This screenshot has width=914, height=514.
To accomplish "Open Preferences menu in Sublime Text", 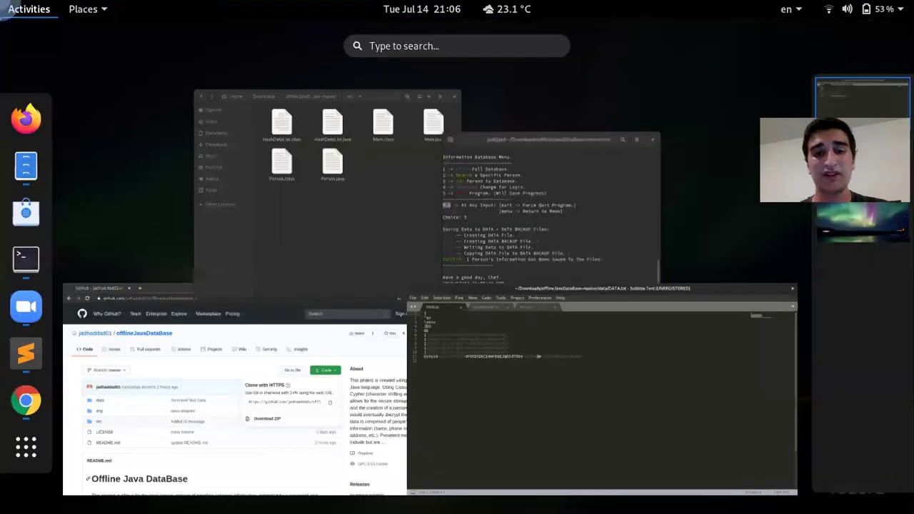I will 540,298.
